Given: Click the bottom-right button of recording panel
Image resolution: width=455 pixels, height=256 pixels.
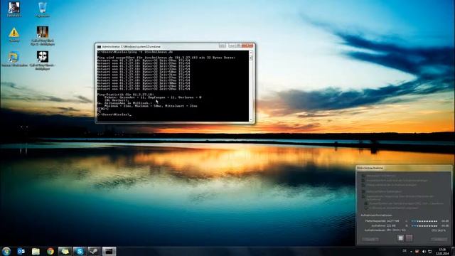Looking at the screenshot, I should tap(439, 239).
